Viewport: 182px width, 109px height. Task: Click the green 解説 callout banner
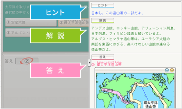click(x=55, y=36)
